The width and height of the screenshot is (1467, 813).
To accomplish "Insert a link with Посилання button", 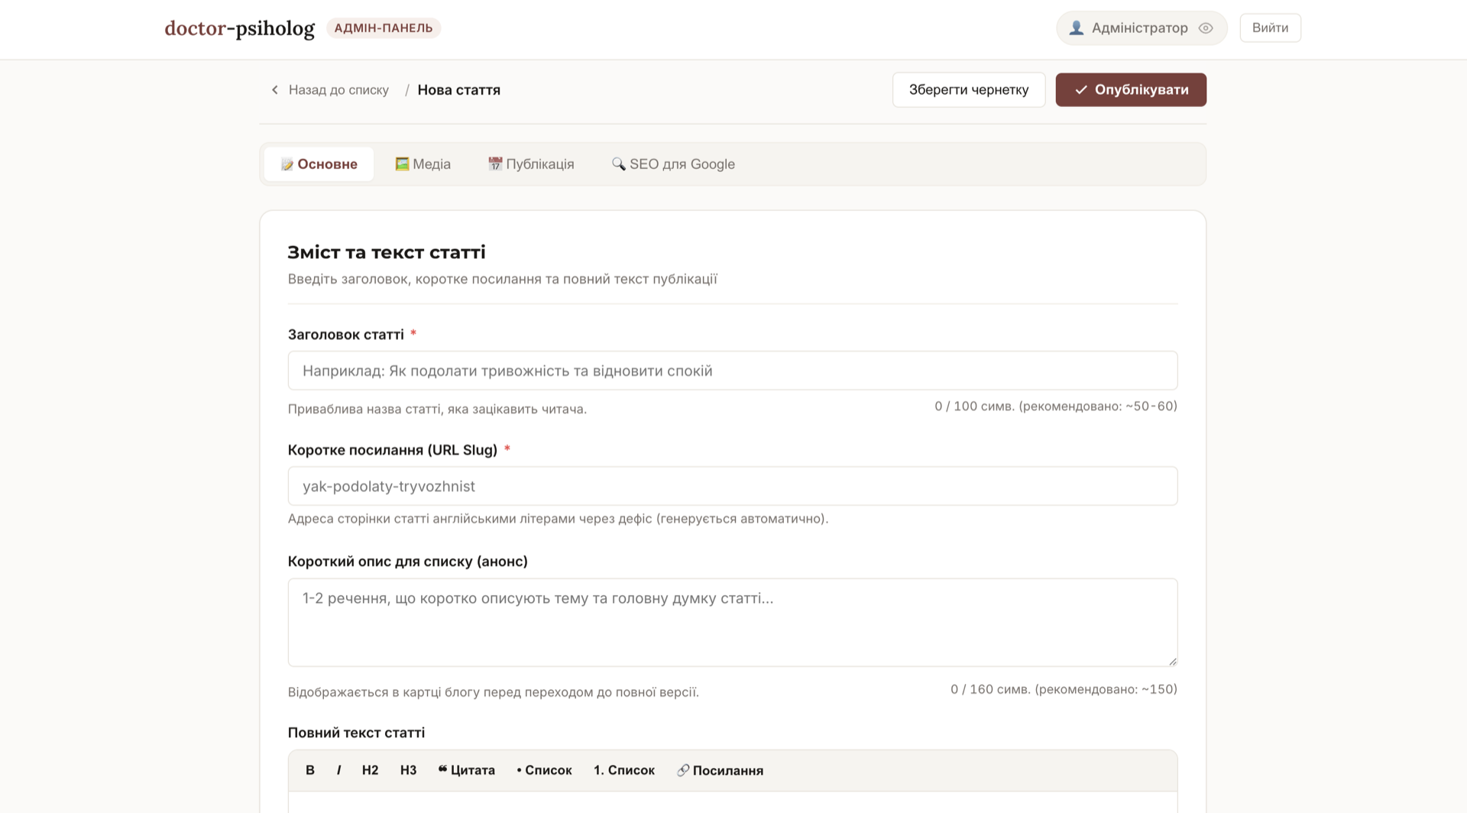I will (720, 770).
